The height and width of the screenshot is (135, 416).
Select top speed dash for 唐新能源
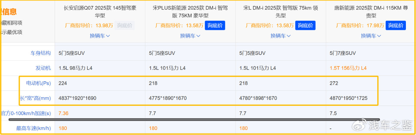[330, 129]
